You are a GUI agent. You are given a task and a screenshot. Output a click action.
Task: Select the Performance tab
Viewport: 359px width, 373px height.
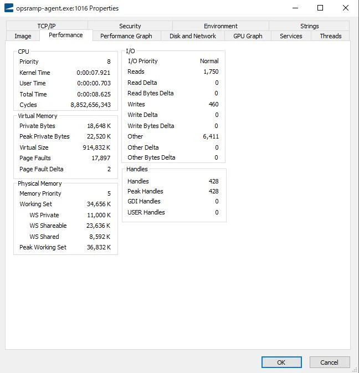[x=66, y=35]
